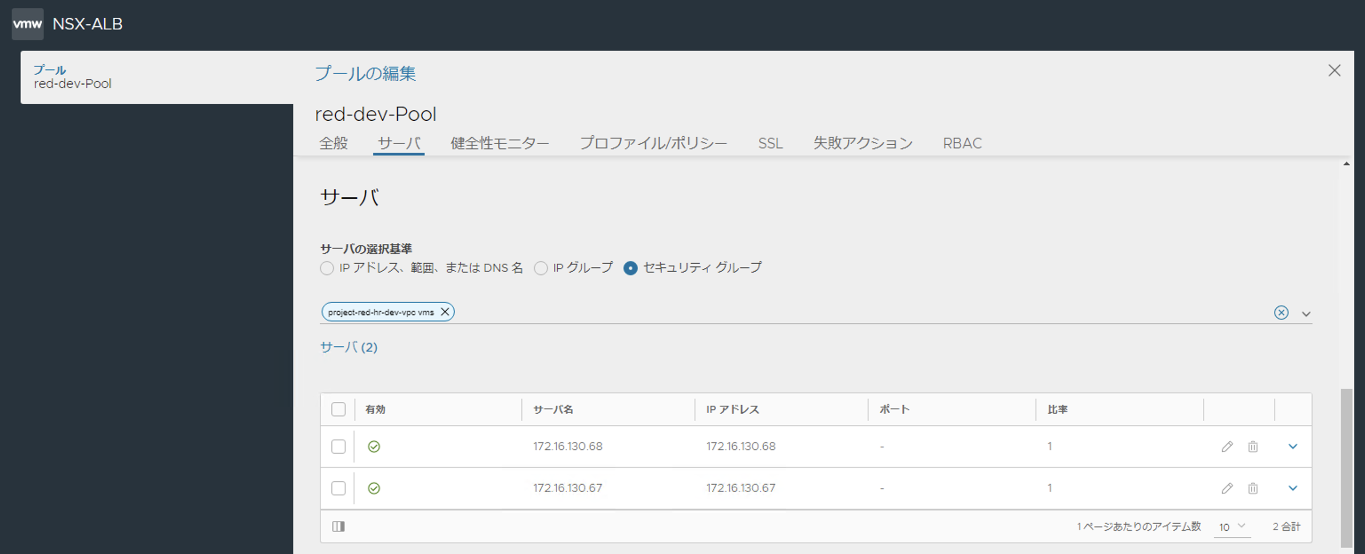The height and width of the screenshot is (554, 1365).
Task: Open the column chooser icon below the table
Action: click(x=338, y=526)
